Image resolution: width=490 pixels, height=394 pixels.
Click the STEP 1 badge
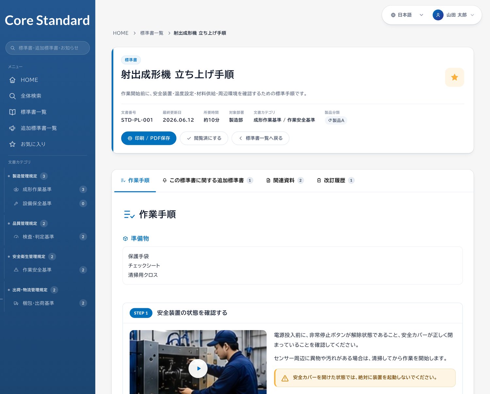click(x=141, y=313)
